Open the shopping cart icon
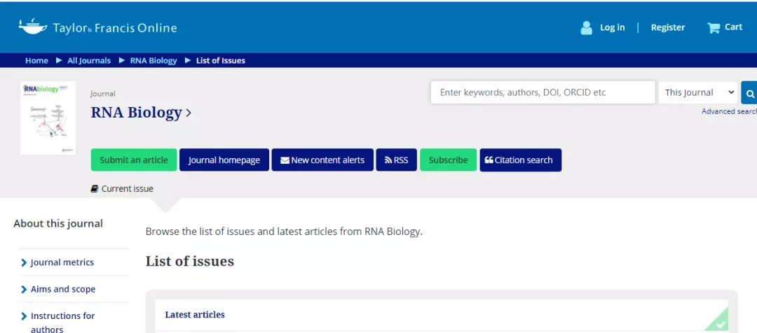 714,28
